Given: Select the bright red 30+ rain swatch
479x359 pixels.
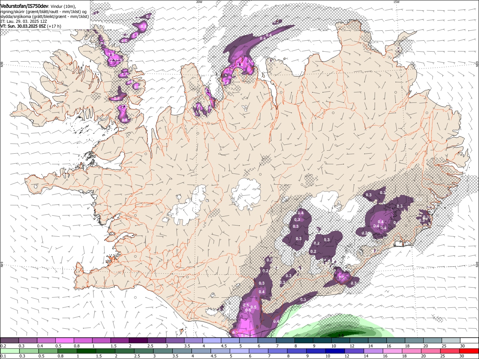Looking at the screenshot, I should (x=469, y=351).
